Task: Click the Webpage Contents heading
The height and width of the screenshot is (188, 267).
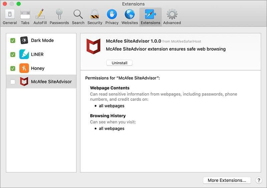Action: pyautogui.click(x=110, y=88)
